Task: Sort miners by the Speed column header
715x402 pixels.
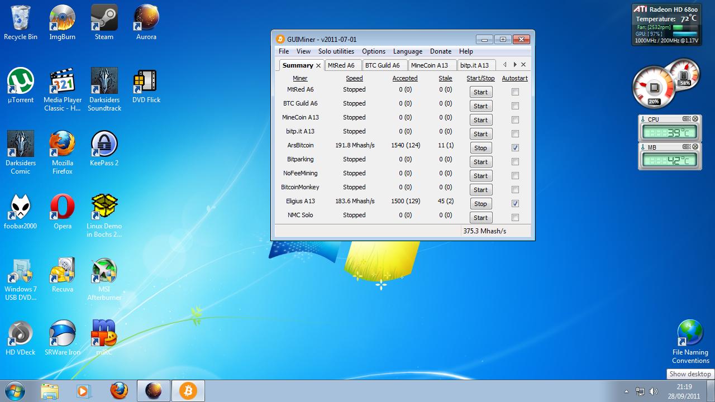Action: pyautogui.click(x=354, y=78)
